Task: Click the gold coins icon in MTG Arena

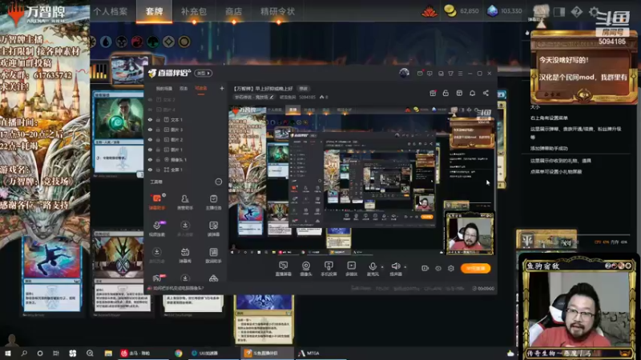Action: [450, 11]
